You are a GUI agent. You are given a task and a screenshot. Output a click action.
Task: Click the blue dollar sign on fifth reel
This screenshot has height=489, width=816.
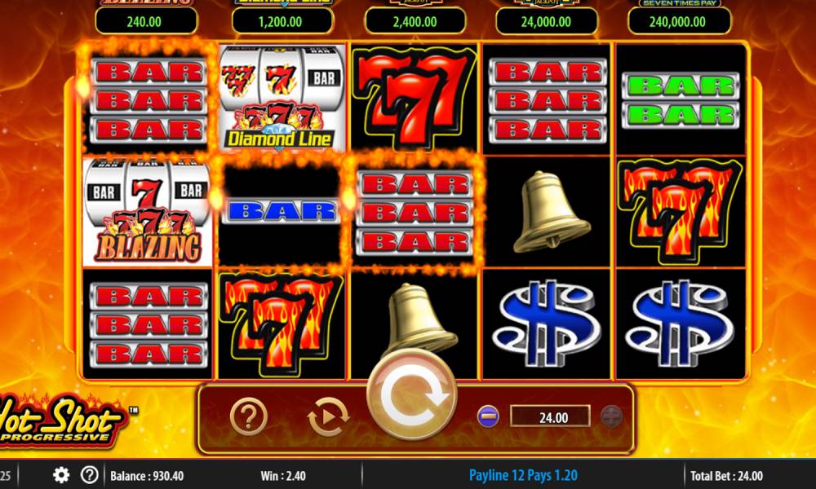point(679,324)
